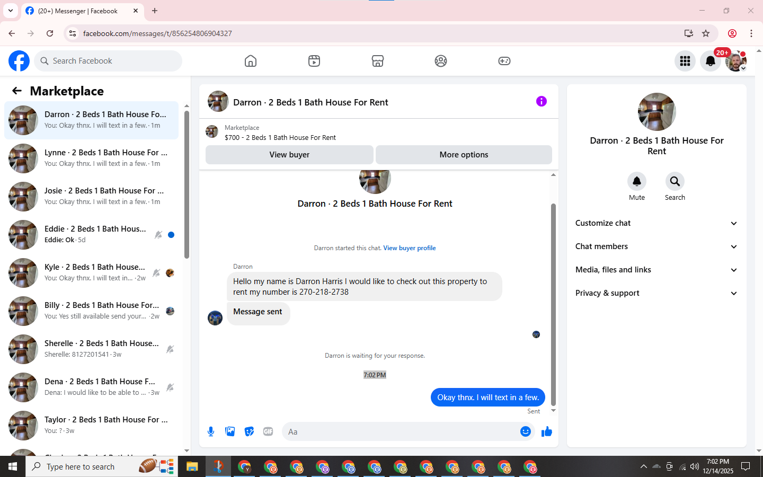Click the Facebook logo
Image resolution: width=763 pixels, height=477 pixels.
19,61
